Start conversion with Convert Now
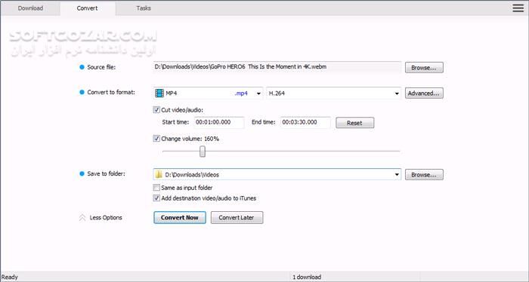 (180, 217)
